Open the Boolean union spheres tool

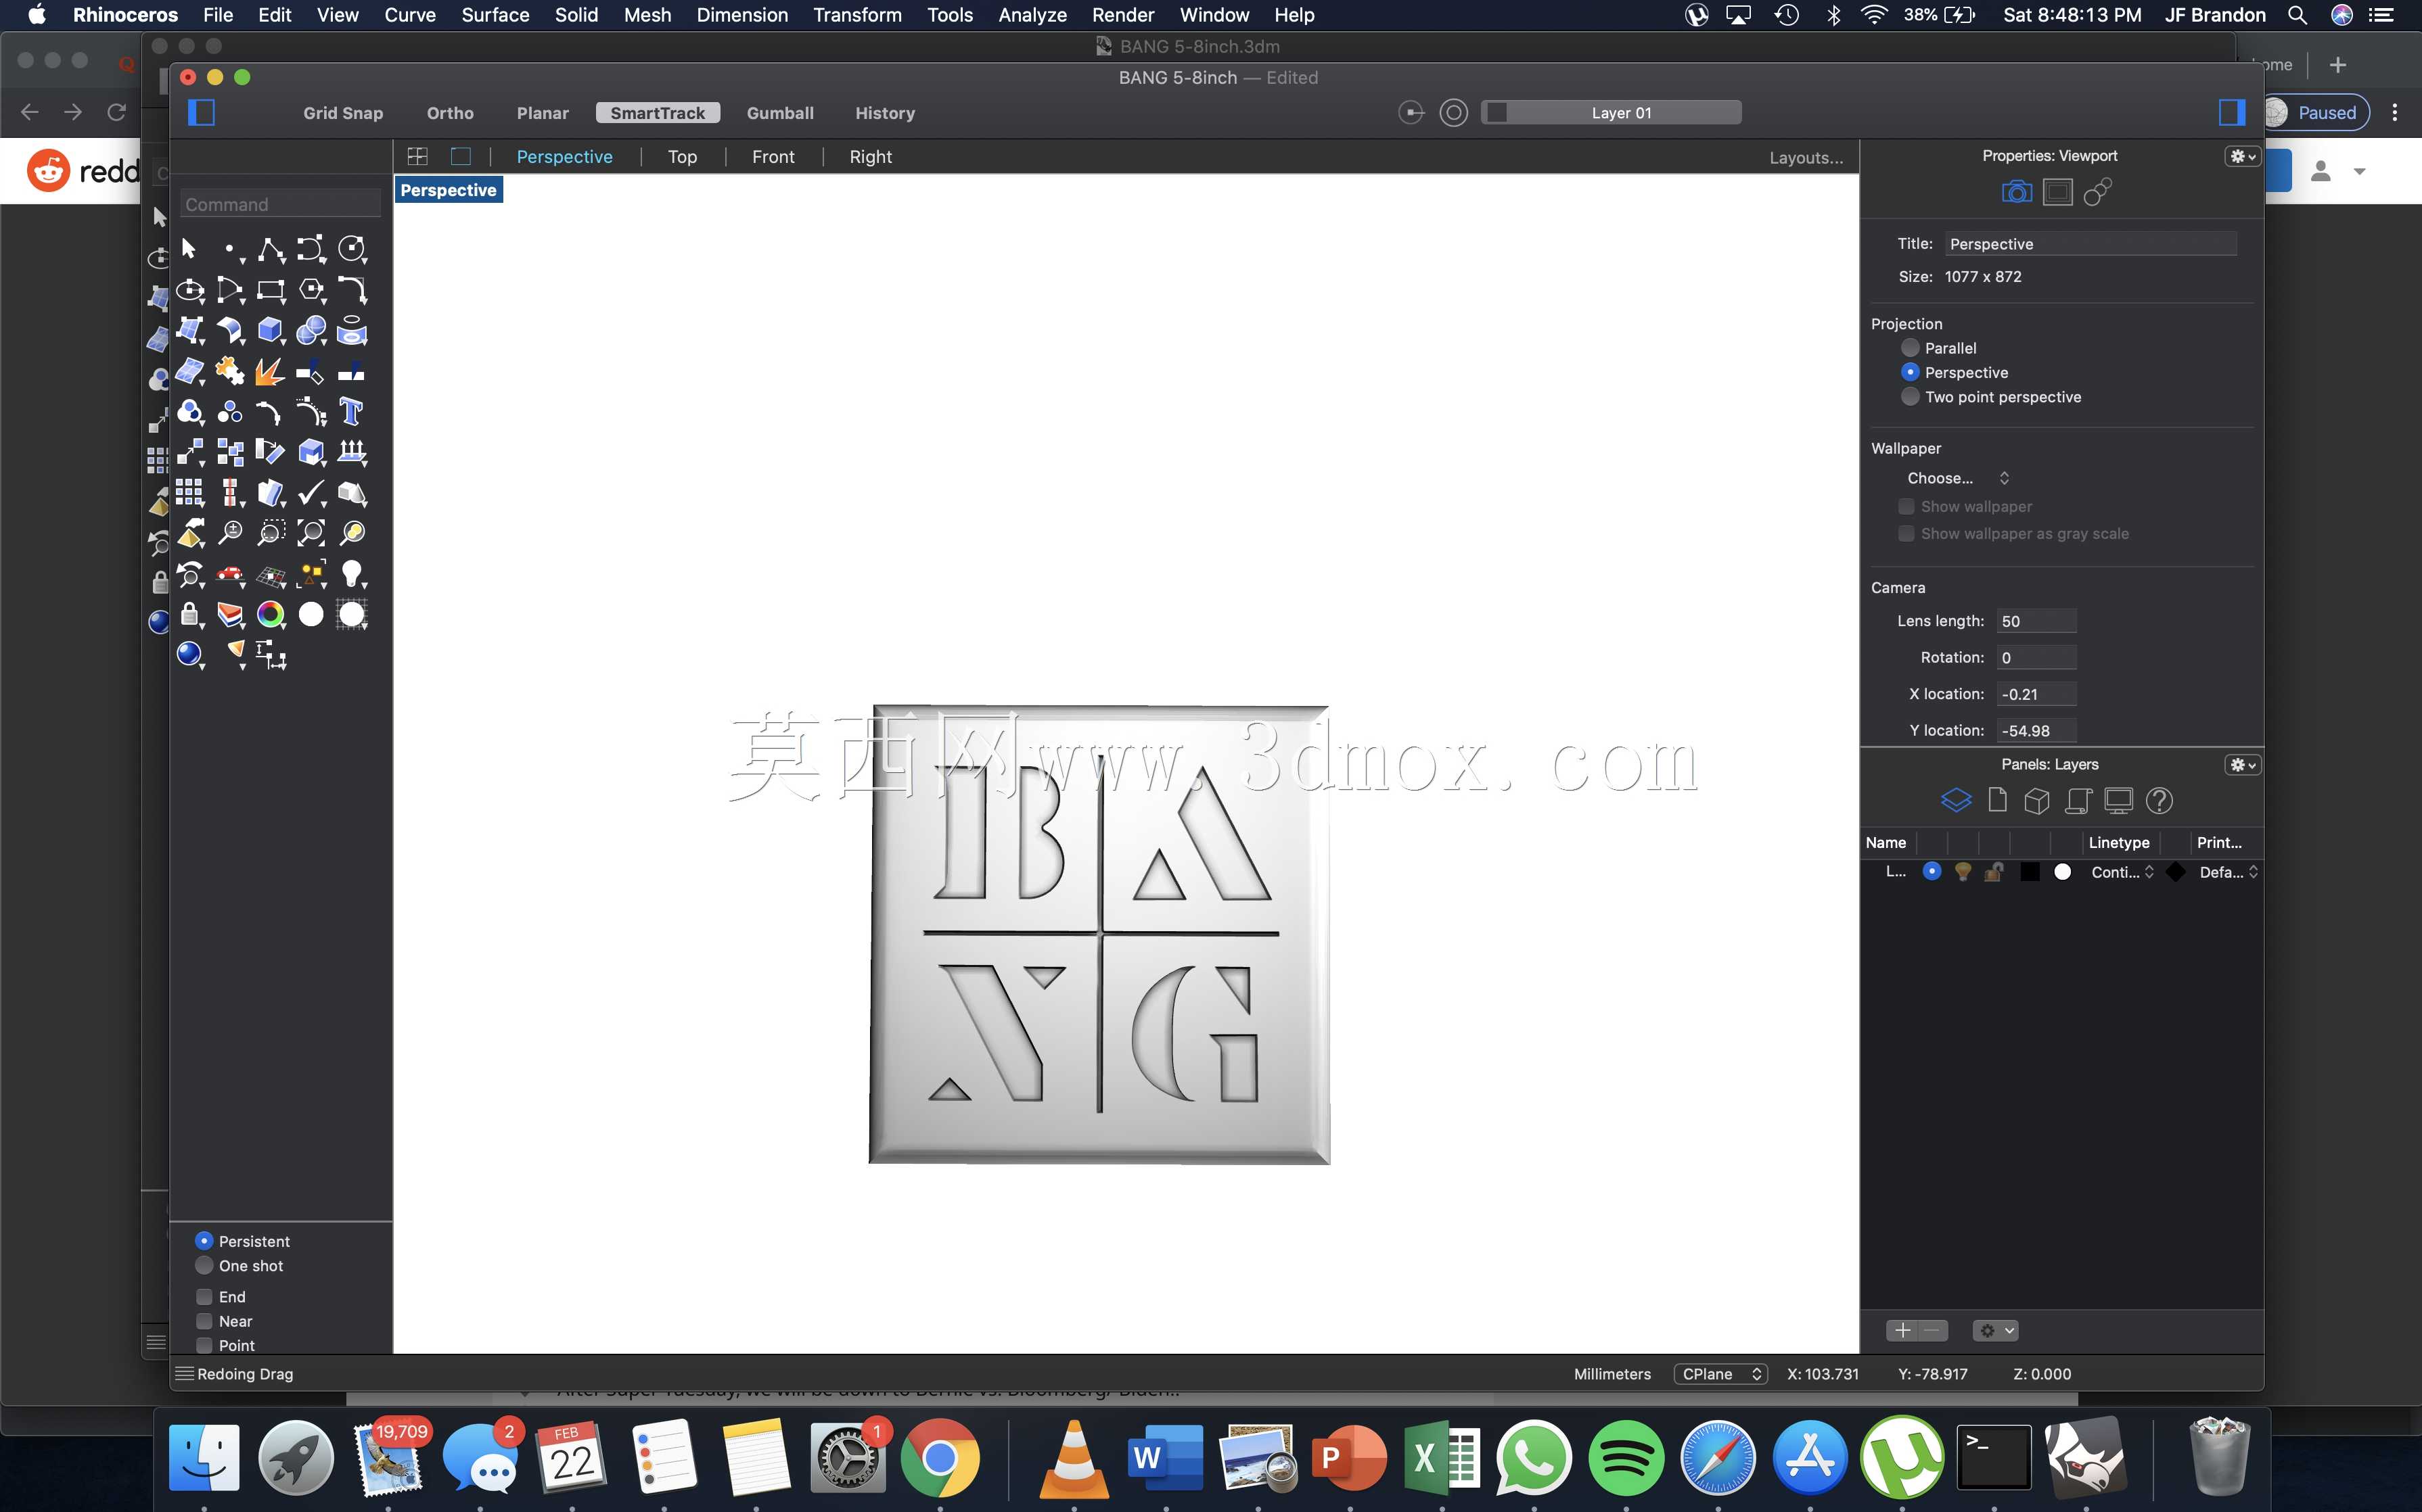click(x=312, y=330)
